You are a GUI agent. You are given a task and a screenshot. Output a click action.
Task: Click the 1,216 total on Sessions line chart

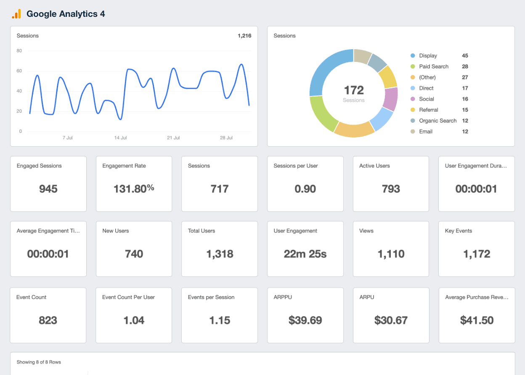pyautogui.click(x=244, y=36)
